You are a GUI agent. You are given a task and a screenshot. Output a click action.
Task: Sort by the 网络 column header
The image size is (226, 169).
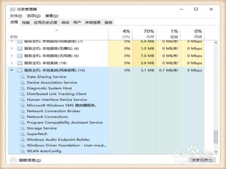pos(192,34)
